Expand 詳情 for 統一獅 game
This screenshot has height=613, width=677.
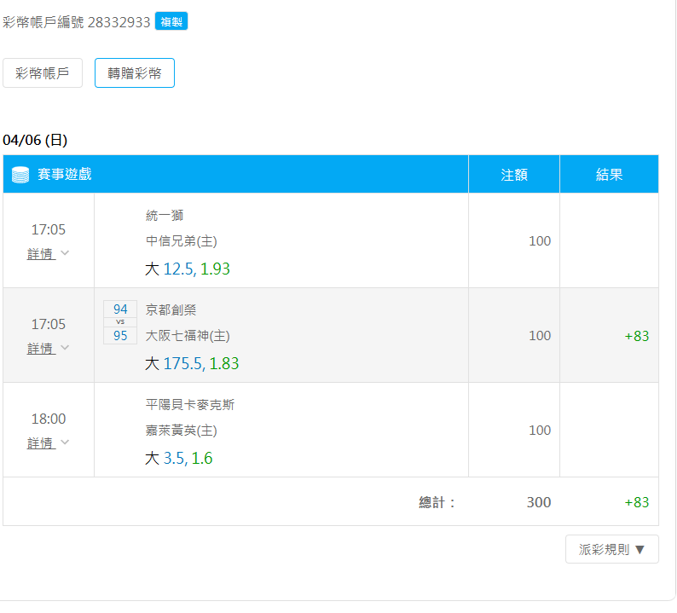point(42,254)
